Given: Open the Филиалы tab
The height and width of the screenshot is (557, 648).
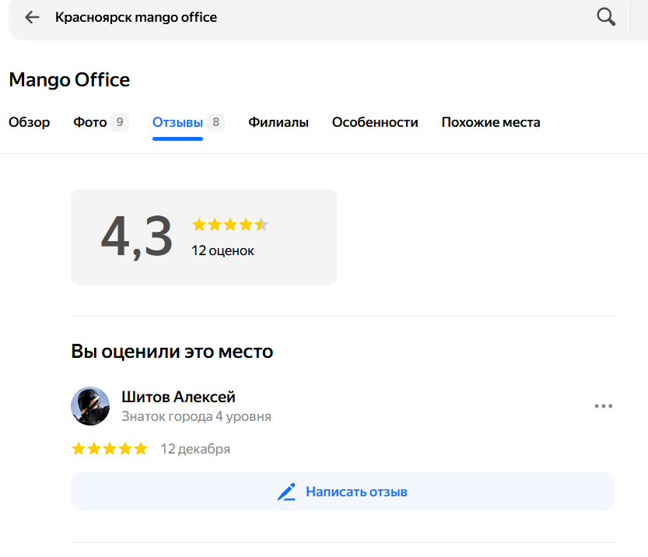Looking at the screenshot, I should [278, 122].
